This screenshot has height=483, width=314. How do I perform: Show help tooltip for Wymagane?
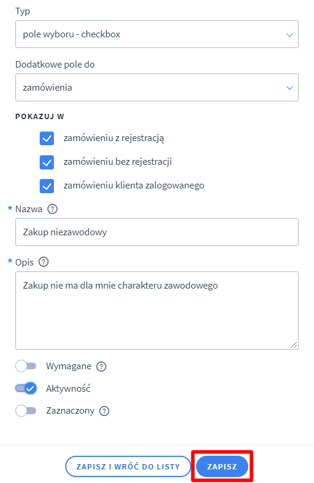(101, 367)
